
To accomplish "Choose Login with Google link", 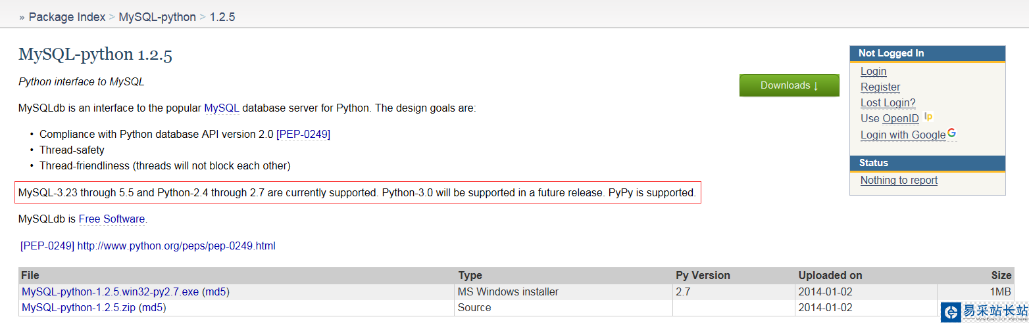I will click(903, 135).
